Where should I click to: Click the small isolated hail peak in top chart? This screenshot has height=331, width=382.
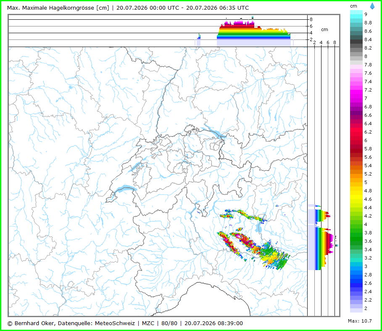198,40
